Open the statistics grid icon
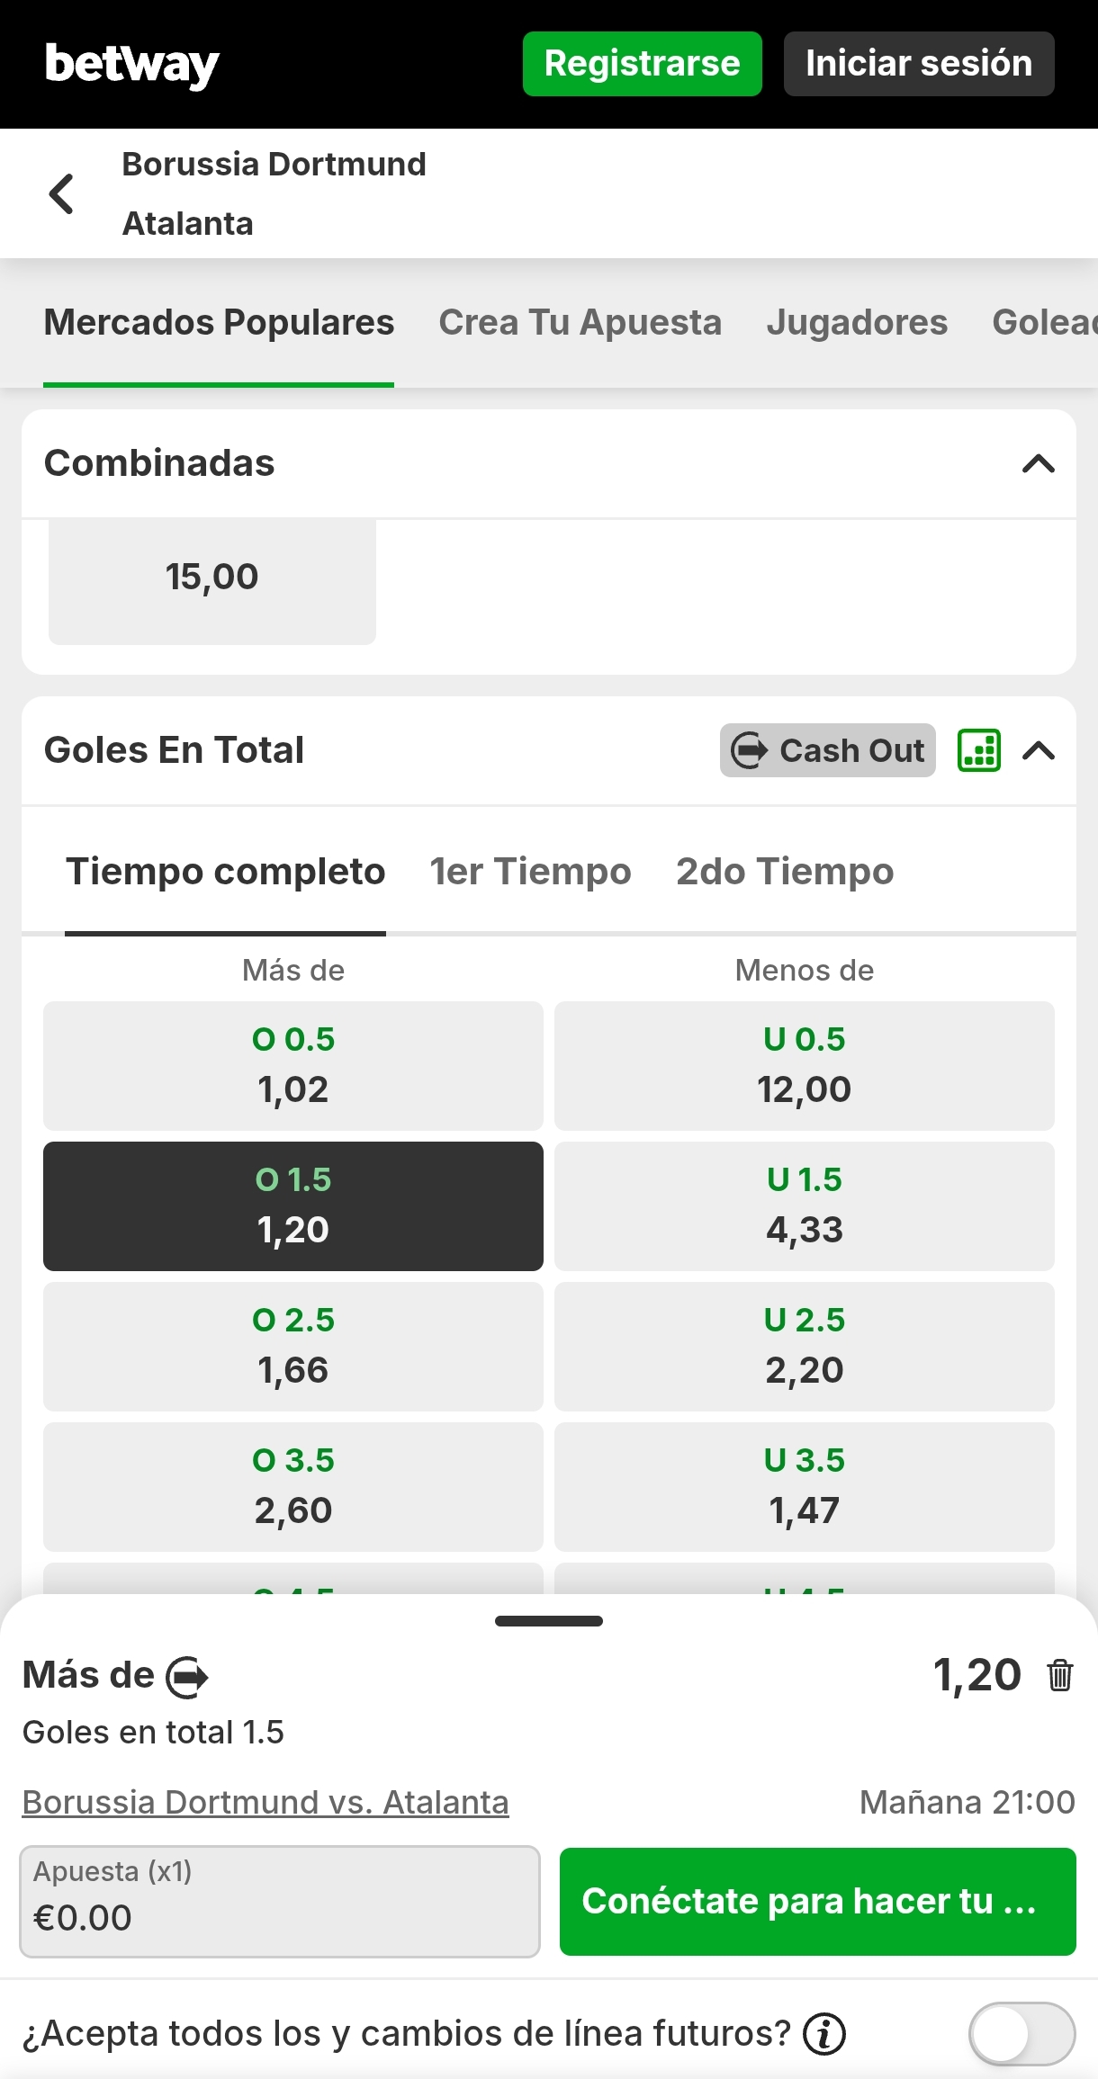Image resolution: width=1098 pixels, height=2079 pixels. tap(979, 750)
